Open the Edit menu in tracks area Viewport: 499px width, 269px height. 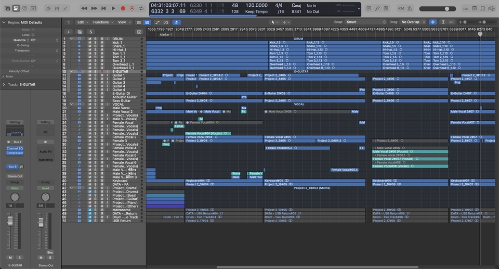coord(81,22)
